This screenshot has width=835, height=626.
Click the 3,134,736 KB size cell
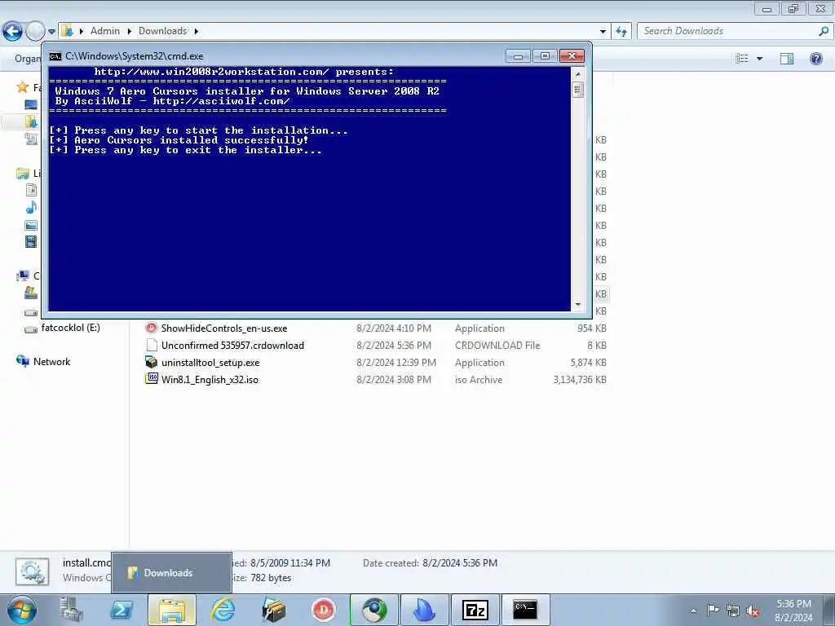pyautogui.click(x=580, y=380)
